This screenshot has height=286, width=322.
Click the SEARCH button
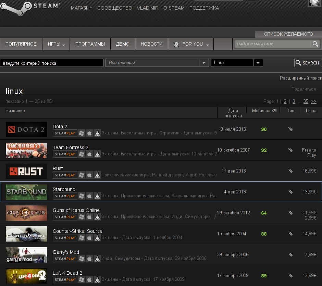[x=308, y=63]
